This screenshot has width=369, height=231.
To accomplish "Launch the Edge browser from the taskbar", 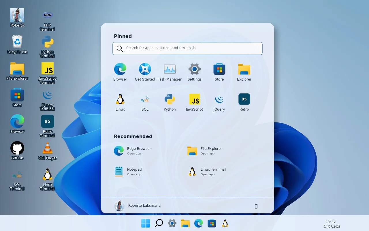I will [x=199, y=223].
